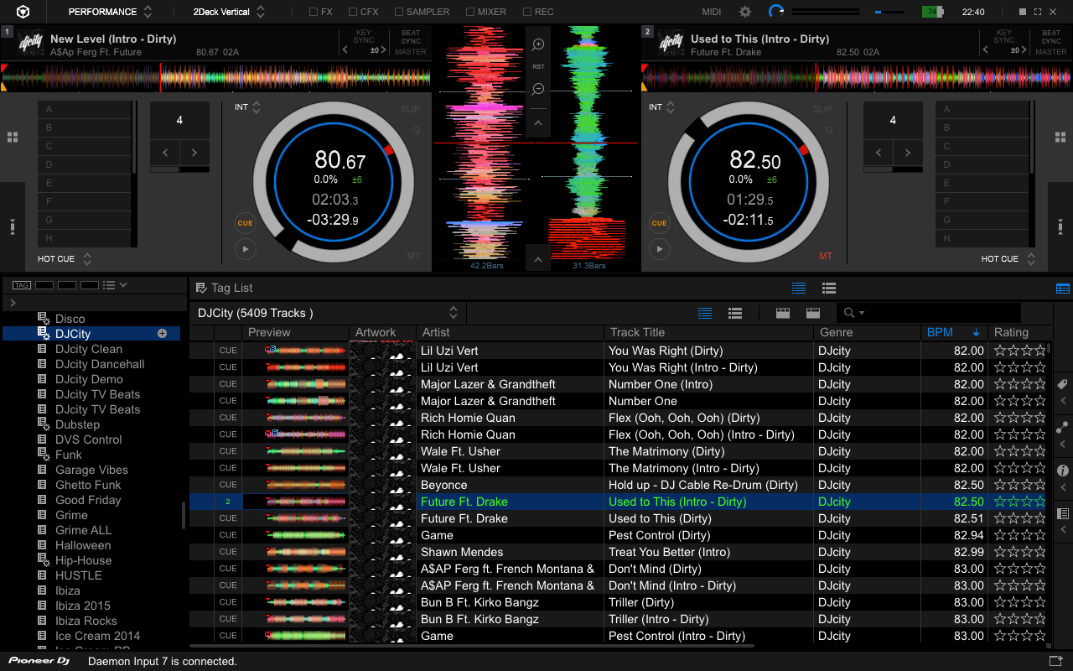Switch Tag List to detailed list view
1073x671 pixels.
click(829, 288)
